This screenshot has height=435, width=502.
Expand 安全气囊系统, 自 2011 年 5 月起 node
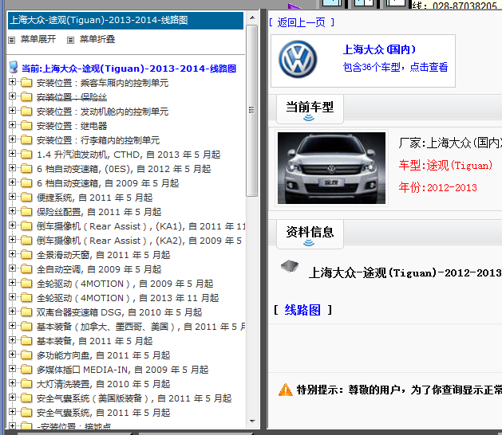click(x=12, y=412)
